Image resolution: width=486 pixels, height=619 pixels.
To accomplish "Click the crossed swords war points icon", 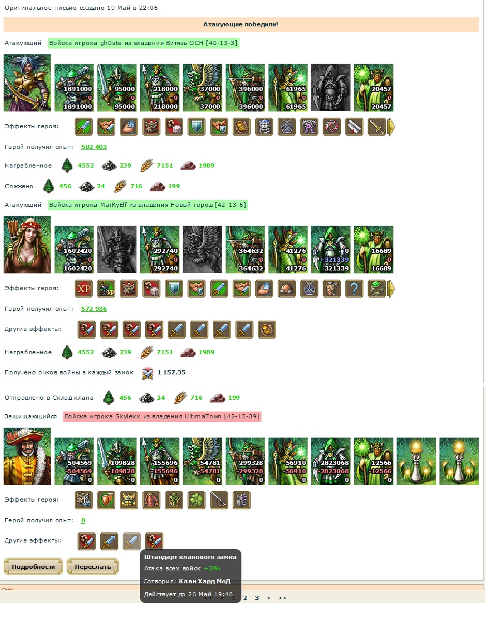I will pyautogui.click(x=147, y=373).
